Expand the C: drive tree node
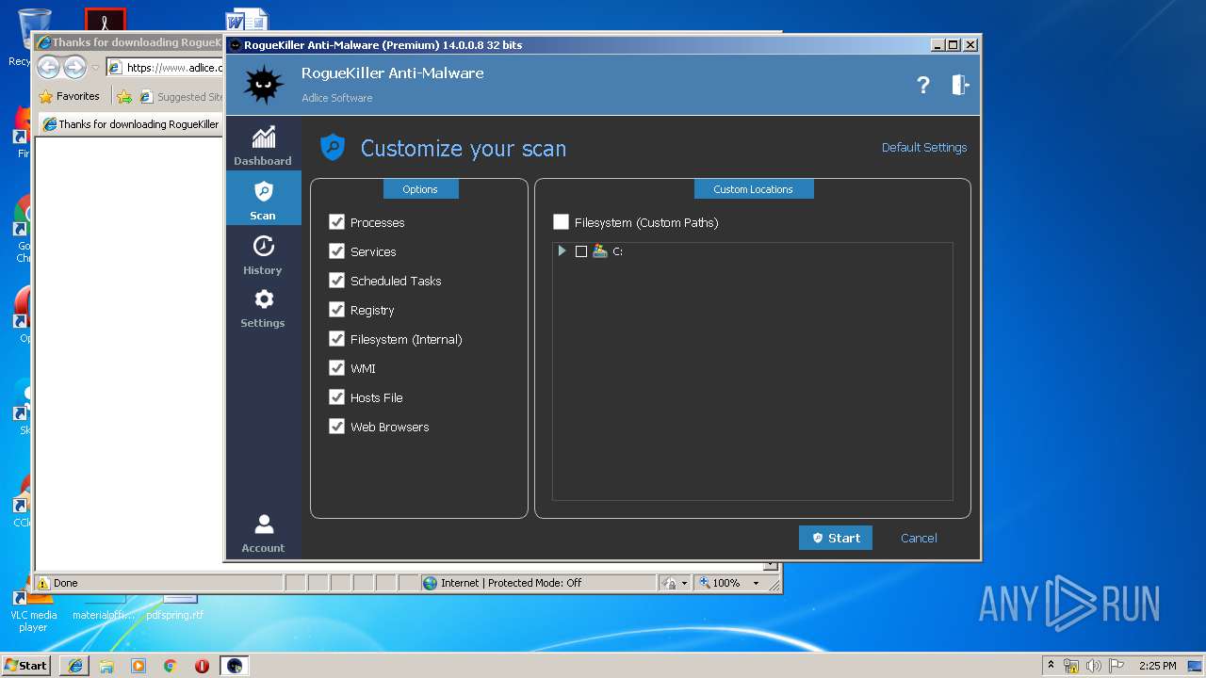The height and width of the screenshot is (678, 1206). [x=562, y=251]
